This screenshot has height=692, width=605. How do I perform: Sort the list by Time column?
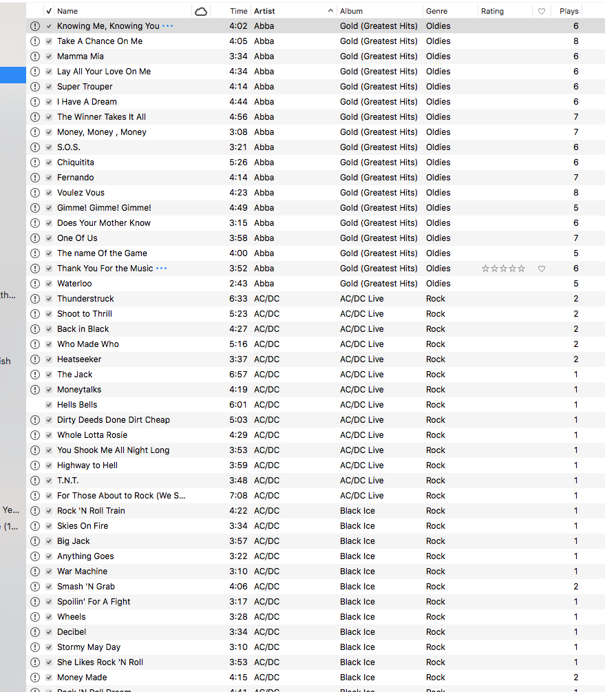click(238, 11)
